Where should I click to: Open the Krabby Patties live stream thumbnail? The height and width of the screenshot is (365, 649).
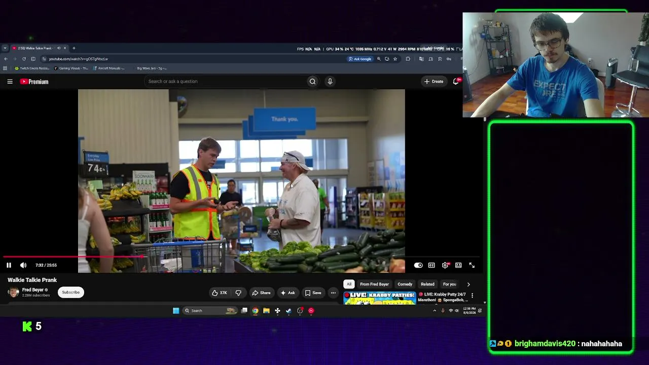(379, 298)
